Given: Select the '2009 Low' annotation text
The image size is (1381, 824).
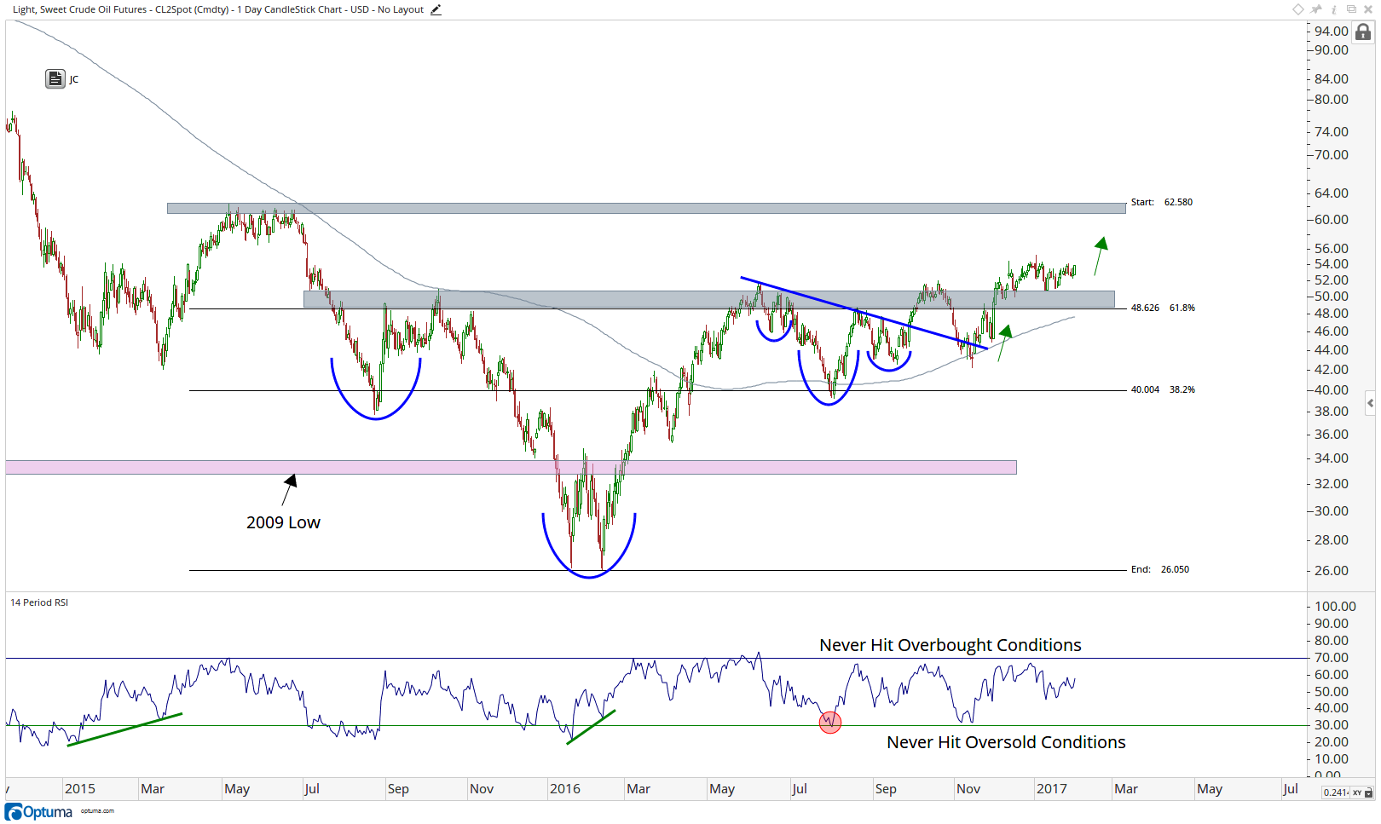Looking at the screenshot, I should point(283,522).
